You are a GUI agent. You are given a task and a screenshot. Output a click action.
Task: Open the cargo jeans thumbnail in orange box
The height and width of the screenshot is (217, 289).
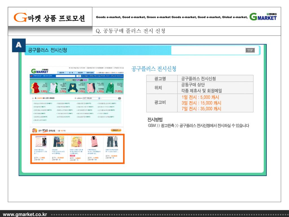[x=112, y=141]
